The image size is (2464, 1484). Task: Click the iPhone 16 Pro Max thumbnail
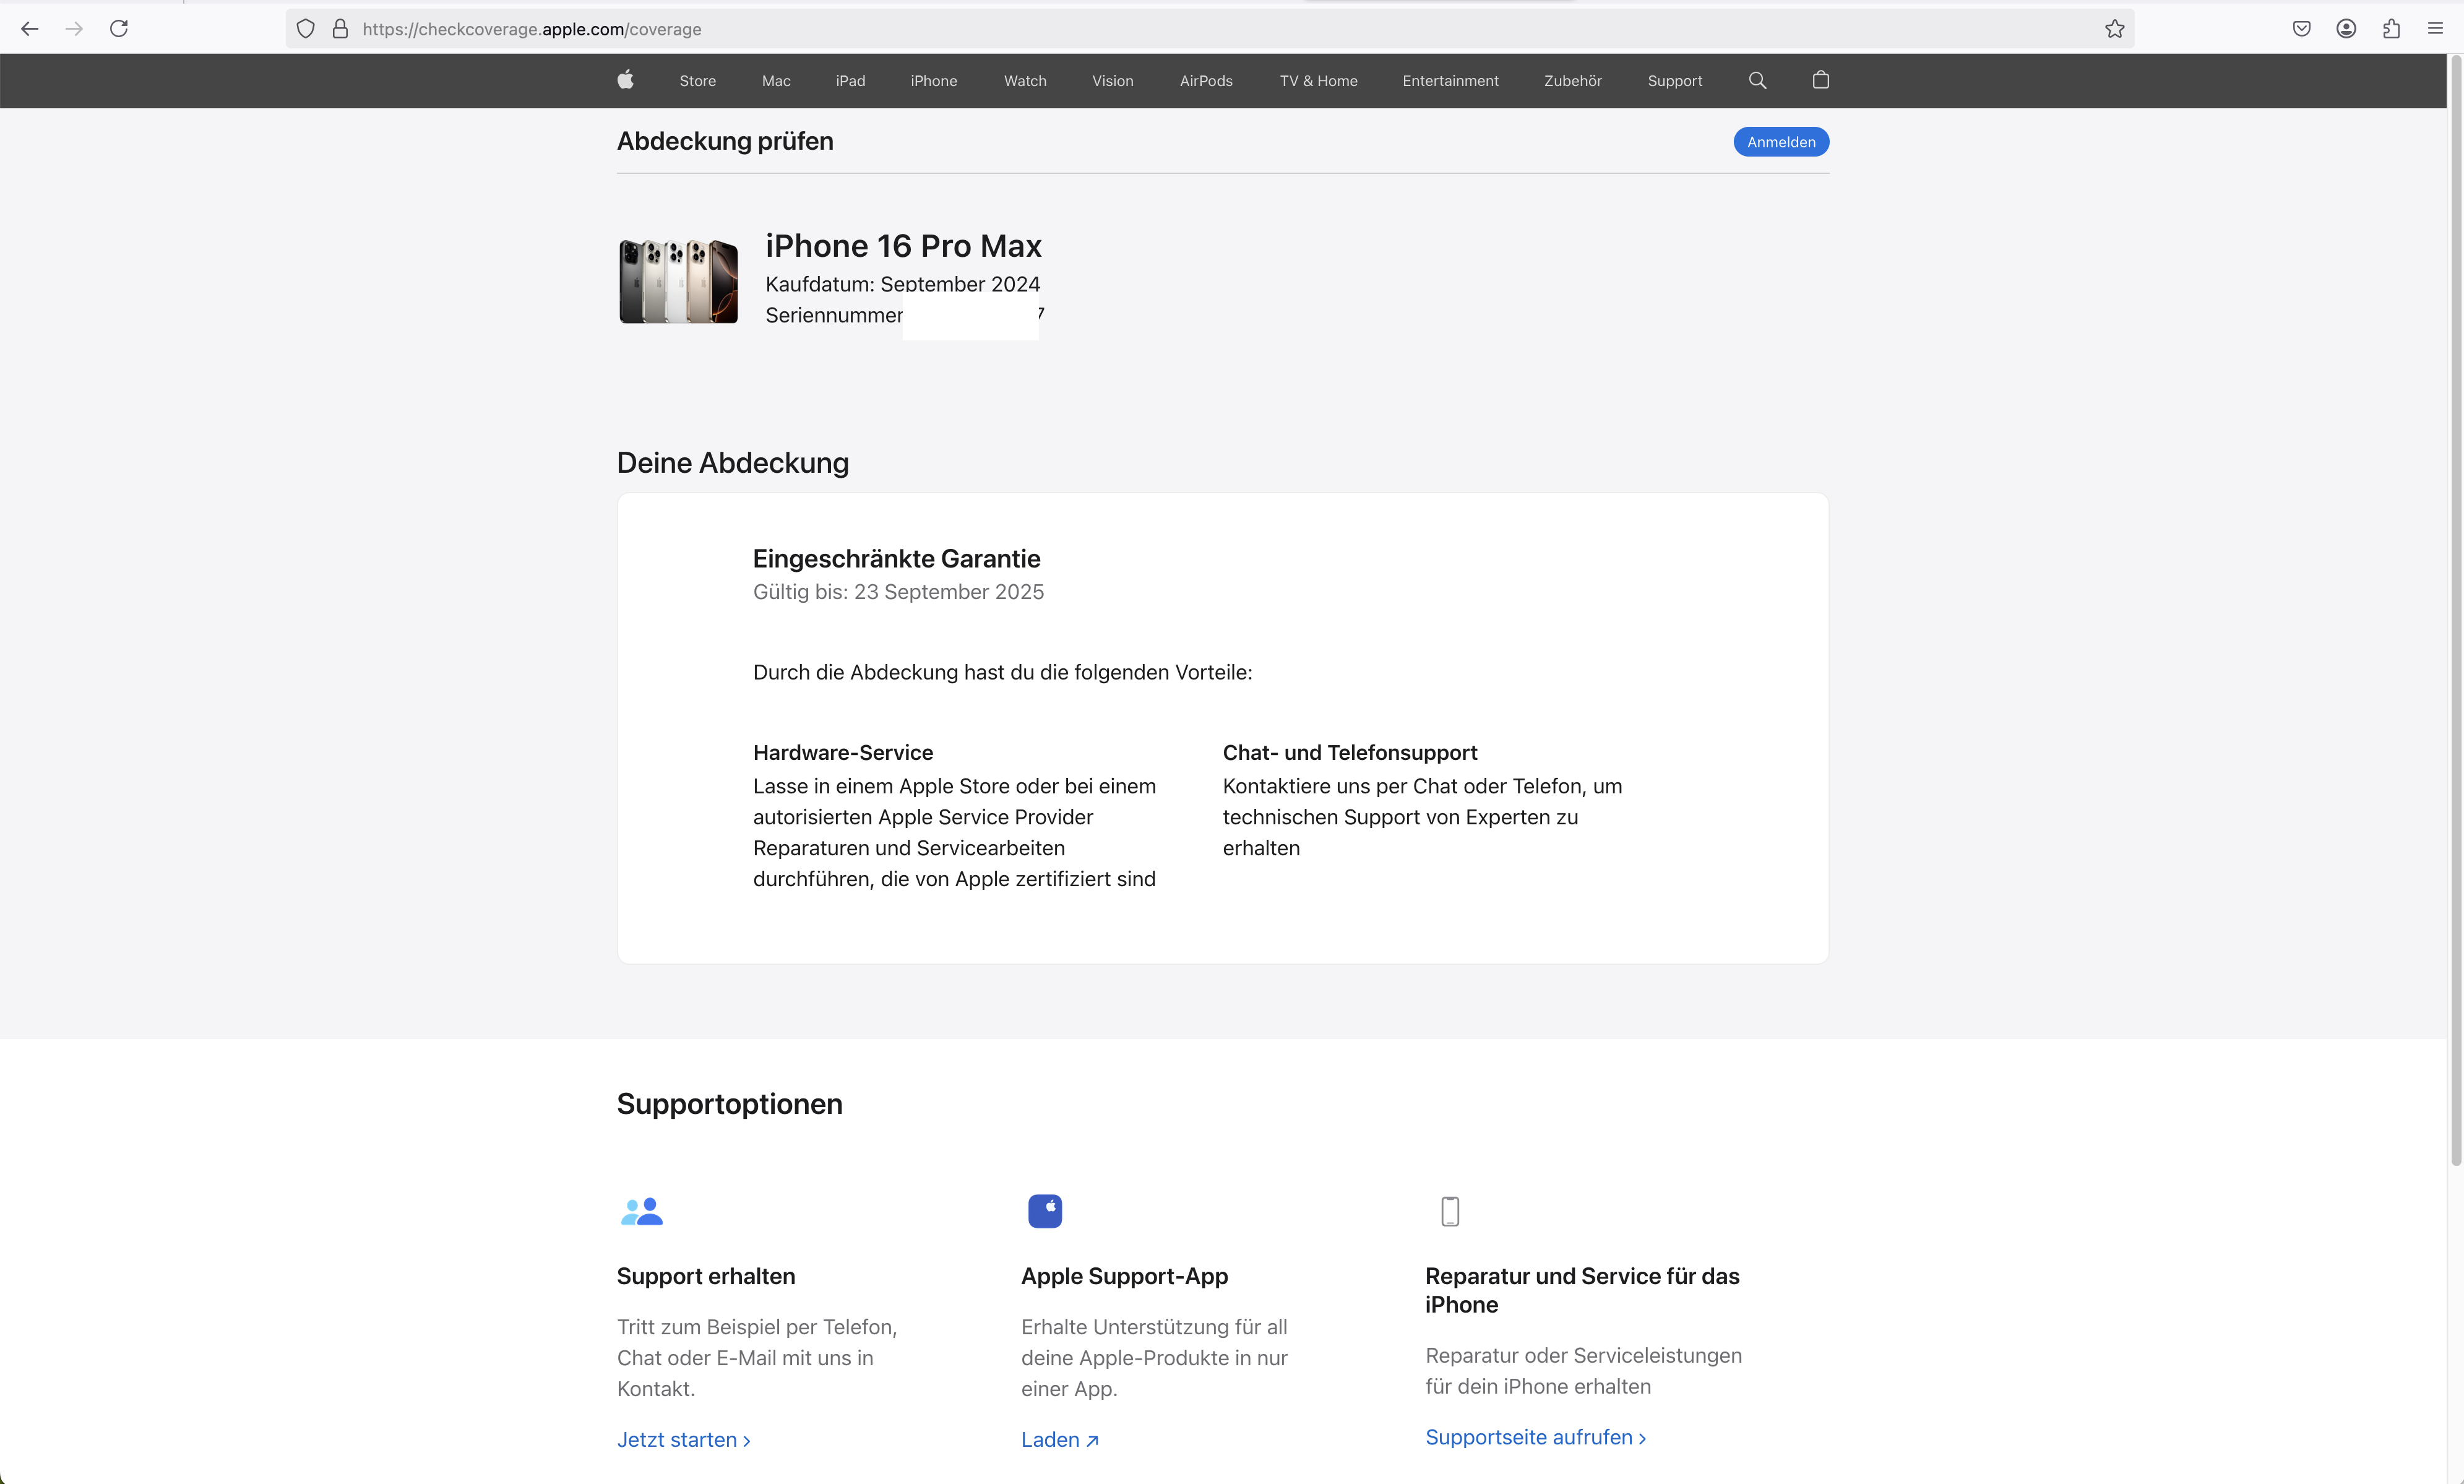click(x=679, y=281)
